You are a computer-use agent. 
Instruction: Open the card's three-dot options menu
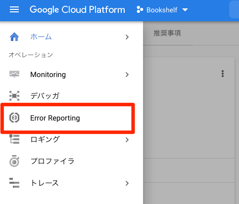[x=223, y=74]
